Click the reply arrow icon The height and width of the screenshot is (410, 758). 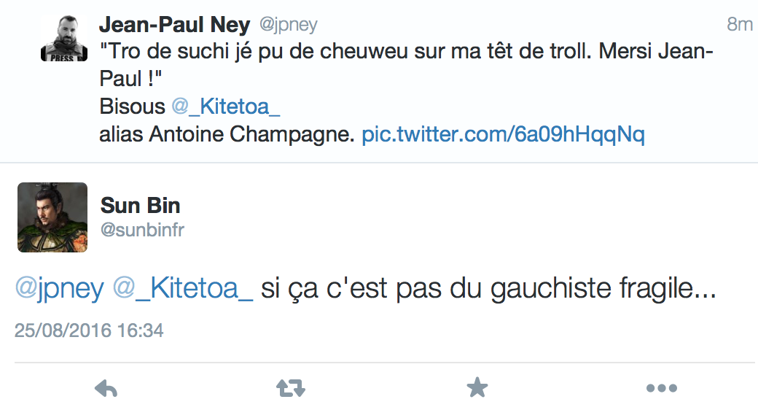coord(106,388)
